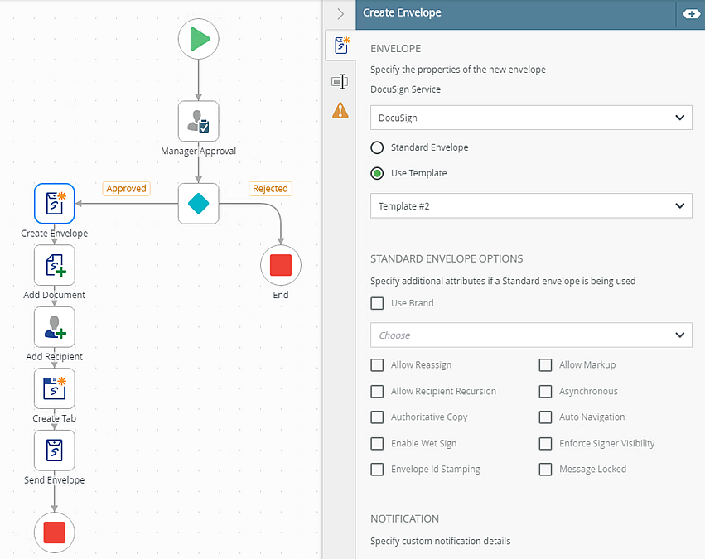Select the Send Envelope step icon

(55, 451)
